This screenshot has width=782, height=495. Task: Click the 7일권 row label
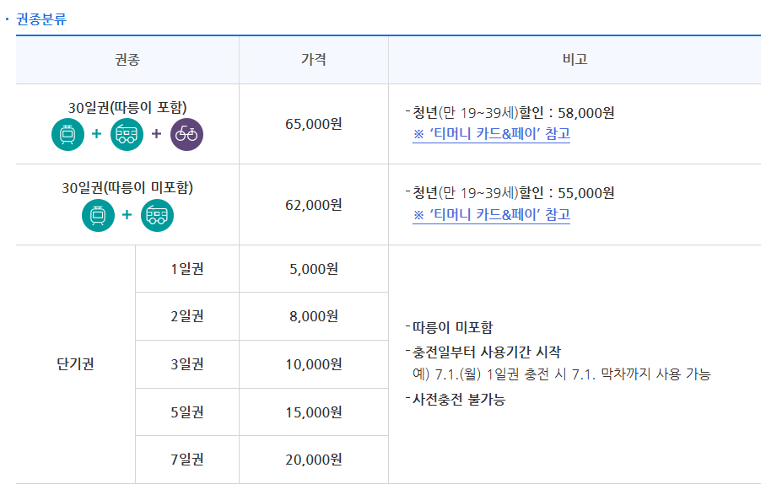pos(187,460)
